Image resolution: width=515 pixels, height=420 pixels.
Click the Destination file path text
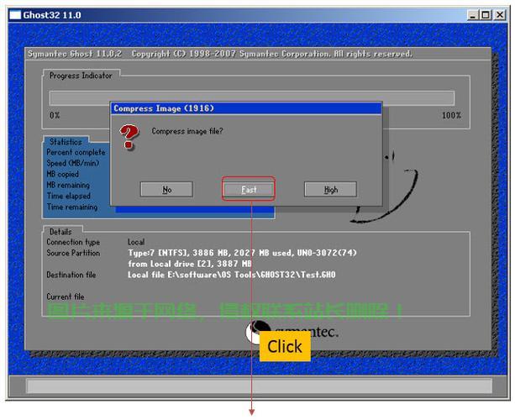232,275
